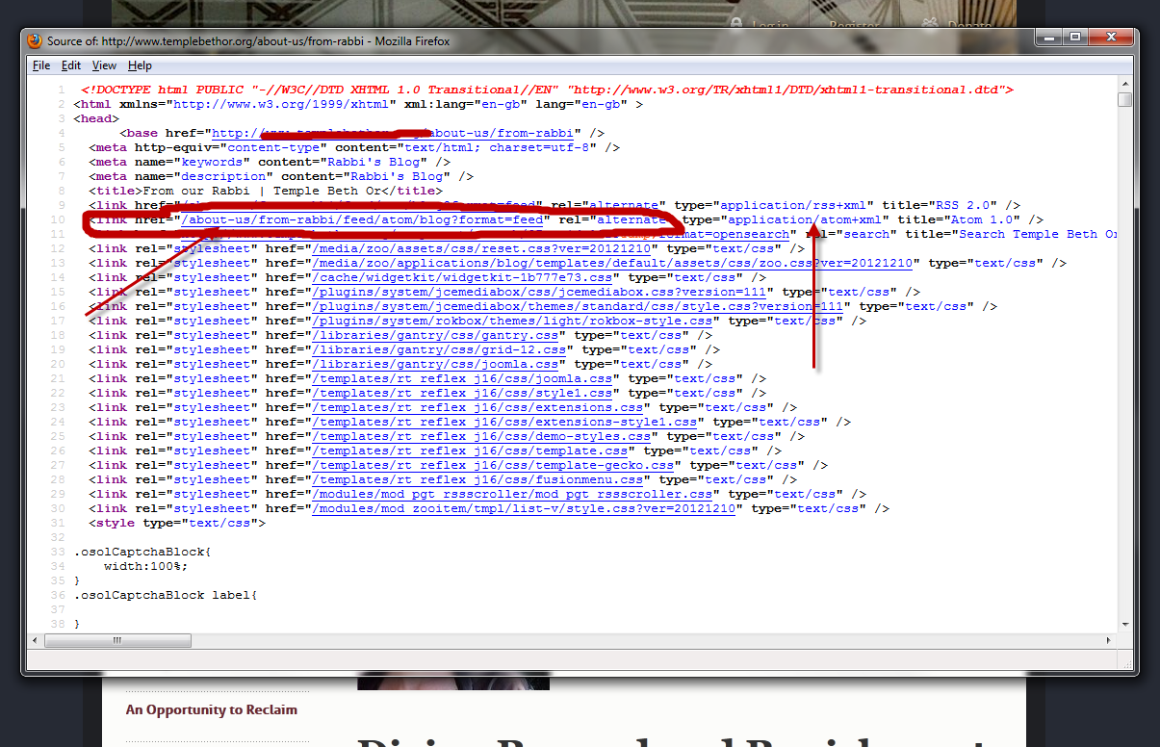The height and width of the screenshot is (747, 1160).
Task: Open the zoo.css?ver=20121210 stylesheet link
Action: (613, 263)
